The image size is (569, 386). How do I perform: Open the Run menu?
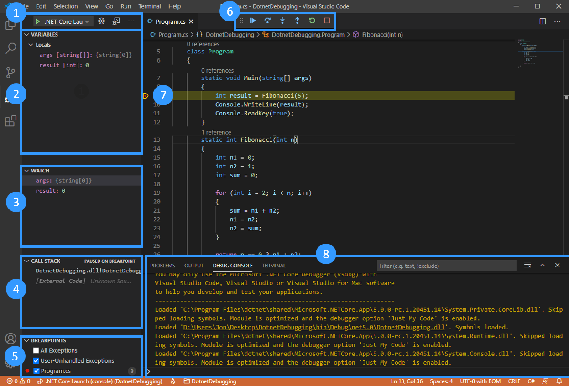[126, 6]
